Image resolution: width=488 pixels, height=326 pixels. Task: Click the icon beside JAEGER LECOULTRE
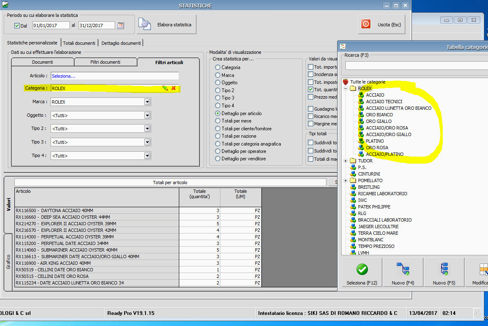[x=353, y=227]
